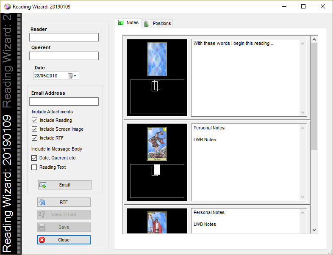This screenshot has width=333, height=255.
Task: Switch to the Positions tab
Action: tap(157, 23)
